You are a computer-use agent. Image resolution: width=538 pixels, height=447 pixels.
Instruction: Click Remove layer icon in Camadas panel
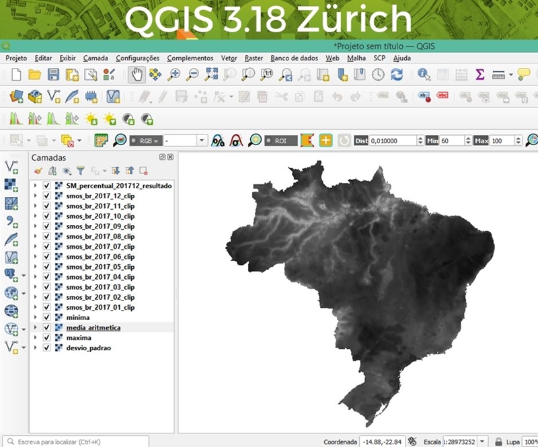pyautogui.click(x=143, y=171)
